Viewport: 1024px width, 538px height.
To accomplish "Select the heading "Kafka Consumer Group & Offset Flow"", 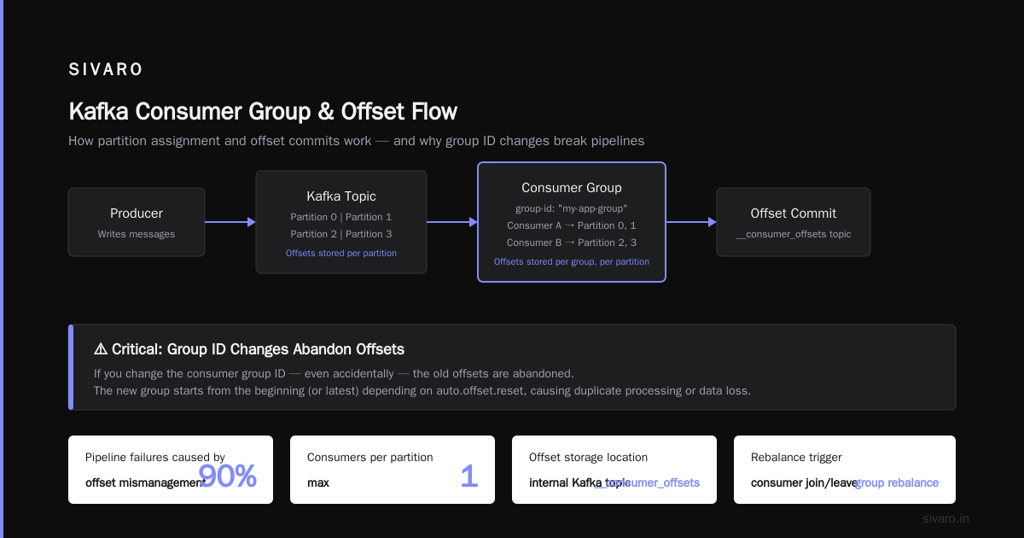I will click(263, 112).
